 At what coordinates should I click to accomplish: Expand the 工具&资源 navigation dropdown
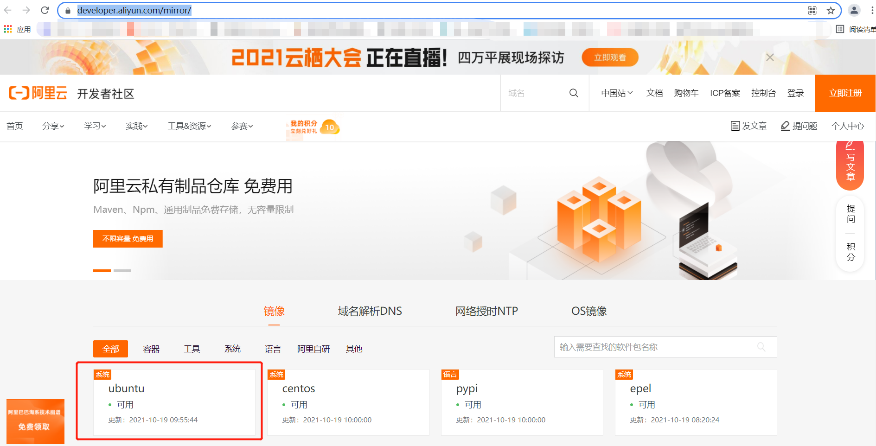[x=189, y=126]
